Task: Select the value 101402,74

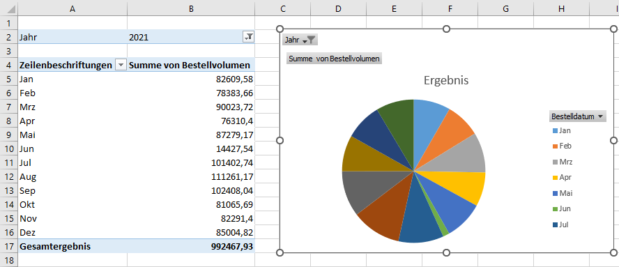Action: 191,162
